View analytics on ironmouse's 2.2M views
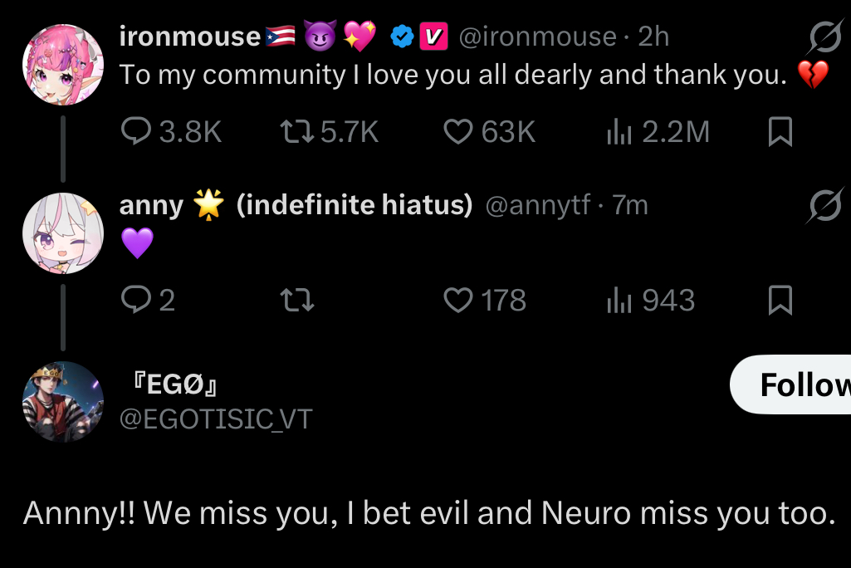The width and height of the screenshot is (851, 568). click(619, 132)
